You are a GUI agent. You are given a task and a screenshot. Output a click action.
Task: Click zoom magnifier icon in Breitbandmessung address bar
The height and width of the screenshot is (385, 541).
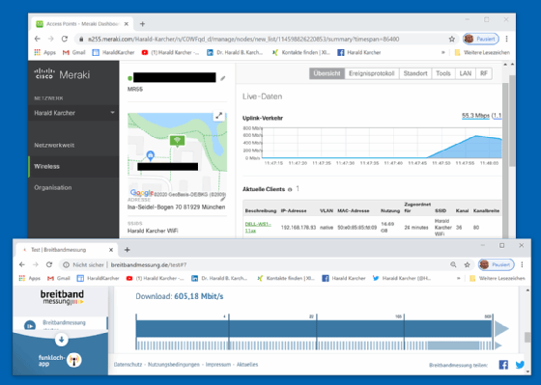(453, 264)
